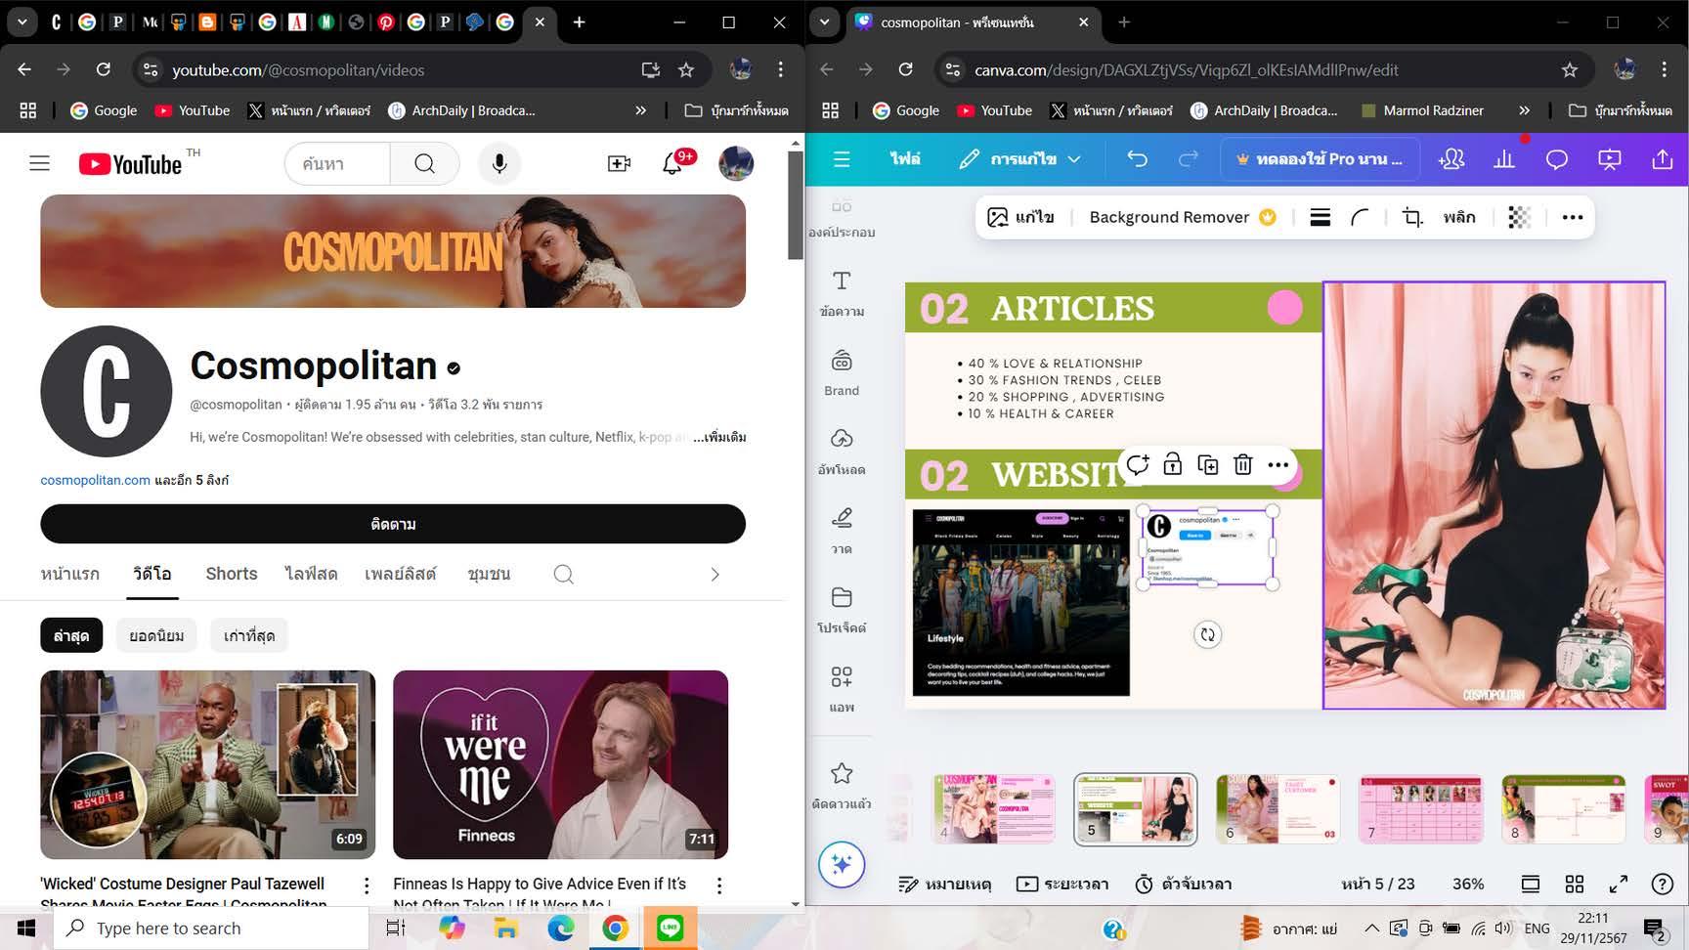Image resolution: width=1689 pixels, height=950 pixels.
Task: Open File Explorer from the taskbar
Action: [506, 928]
